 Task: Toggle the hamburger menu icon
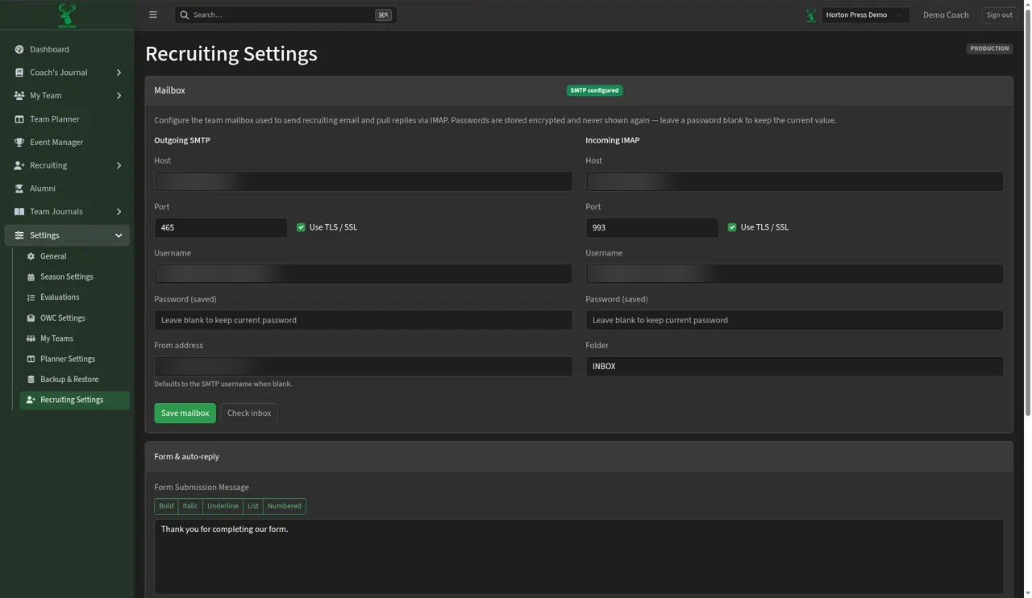tap(153, 15)
